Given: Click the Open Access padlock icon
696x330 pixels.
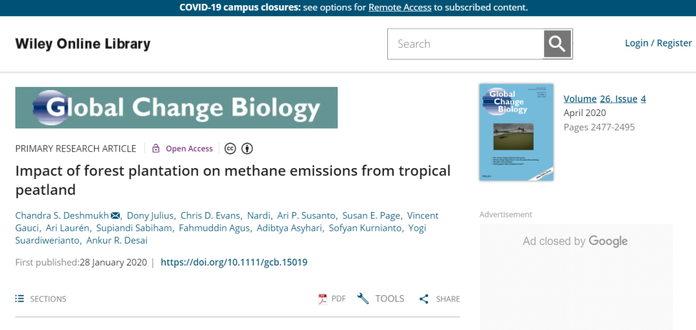Looking at the screenshot, I should (x=156, y=149).
